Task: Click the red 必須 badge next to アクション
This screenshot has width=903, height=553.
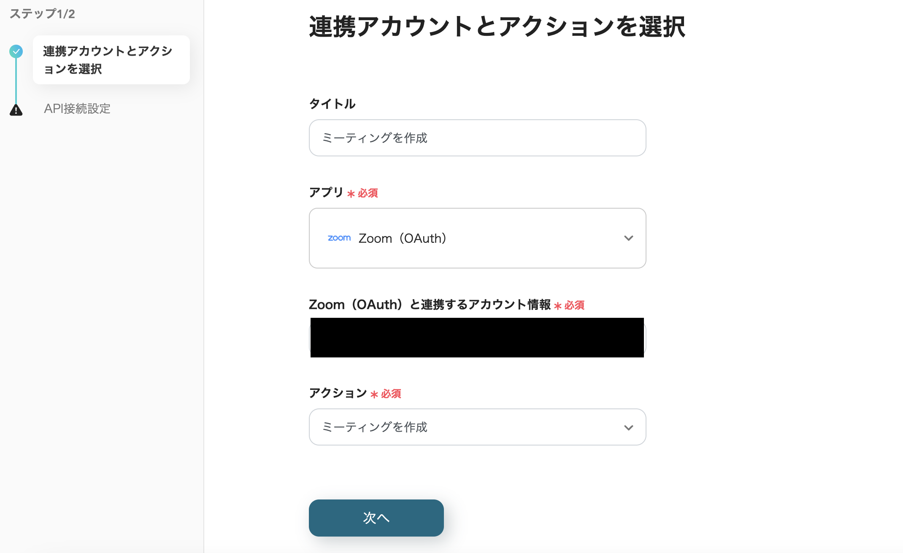Action: click(386, 394)
